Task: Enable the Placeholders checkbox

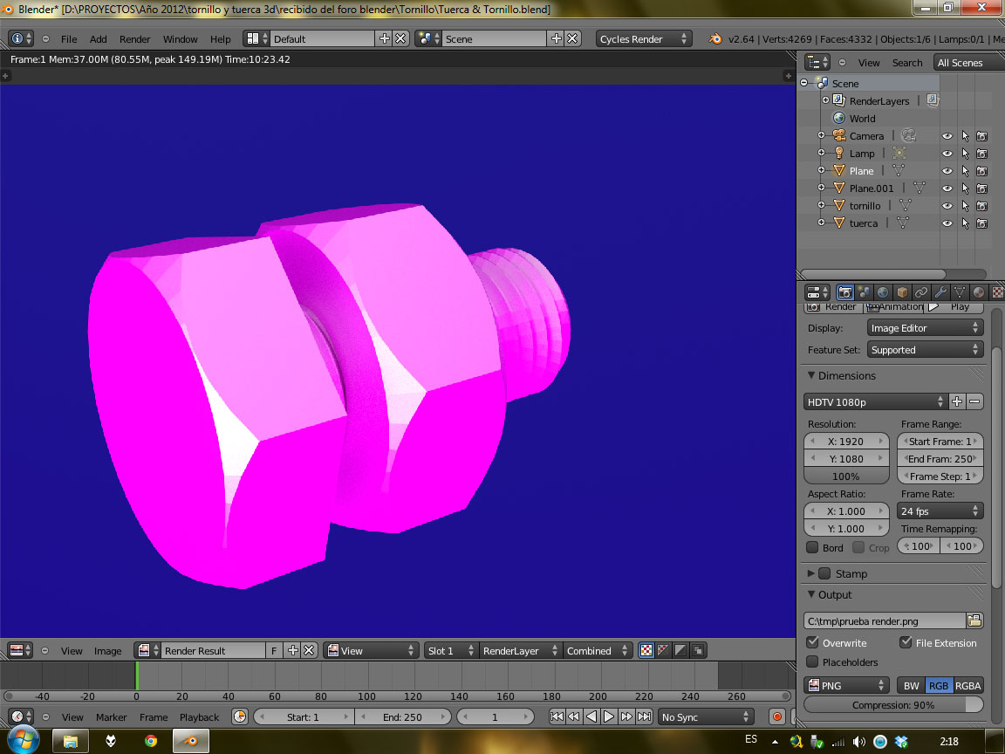Action: pyautogui.click(x=813, y=662)
